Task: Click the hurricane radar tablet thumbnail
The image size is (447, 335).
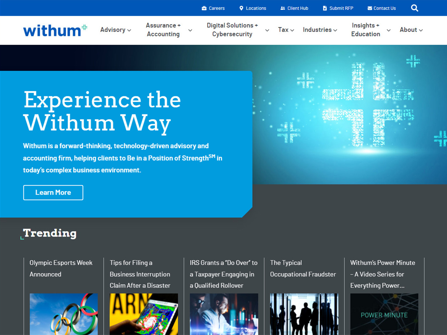Action: tap(144, 314)
